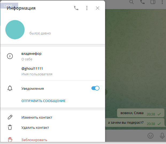Viewport: 166px width, 144px height.
Task: Select the bio text владянефор
Action: pos(31,54)
